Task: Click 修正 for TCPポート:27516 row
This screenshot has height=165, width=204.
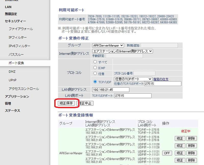Action: (x=180, y=138)
